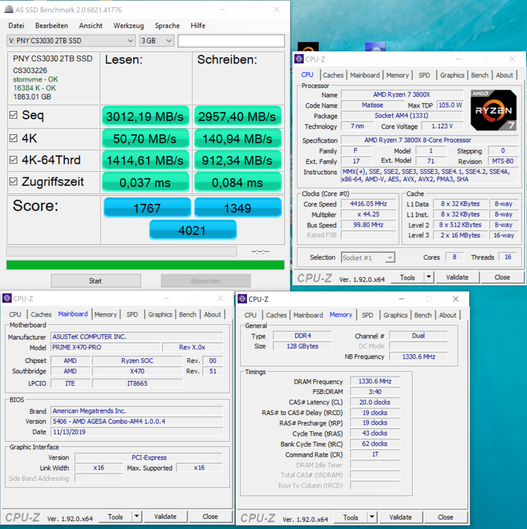
Task: Maximize the Memory CPU-Z window
Action: [429, 299]
